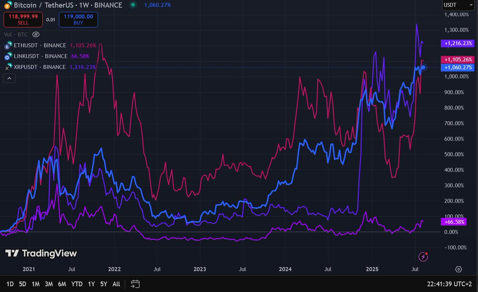Image resolution: width=478 pixels, height=292 pixels.
Task: Select the 6M time range
Action: (62, 284)
